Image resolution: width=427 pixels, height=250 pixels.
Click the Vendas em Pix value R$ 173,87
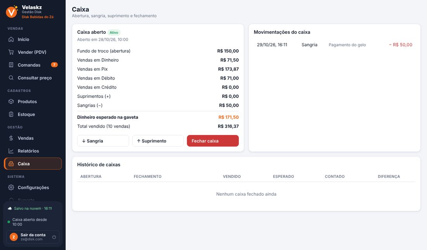click(x=228, y=69)
